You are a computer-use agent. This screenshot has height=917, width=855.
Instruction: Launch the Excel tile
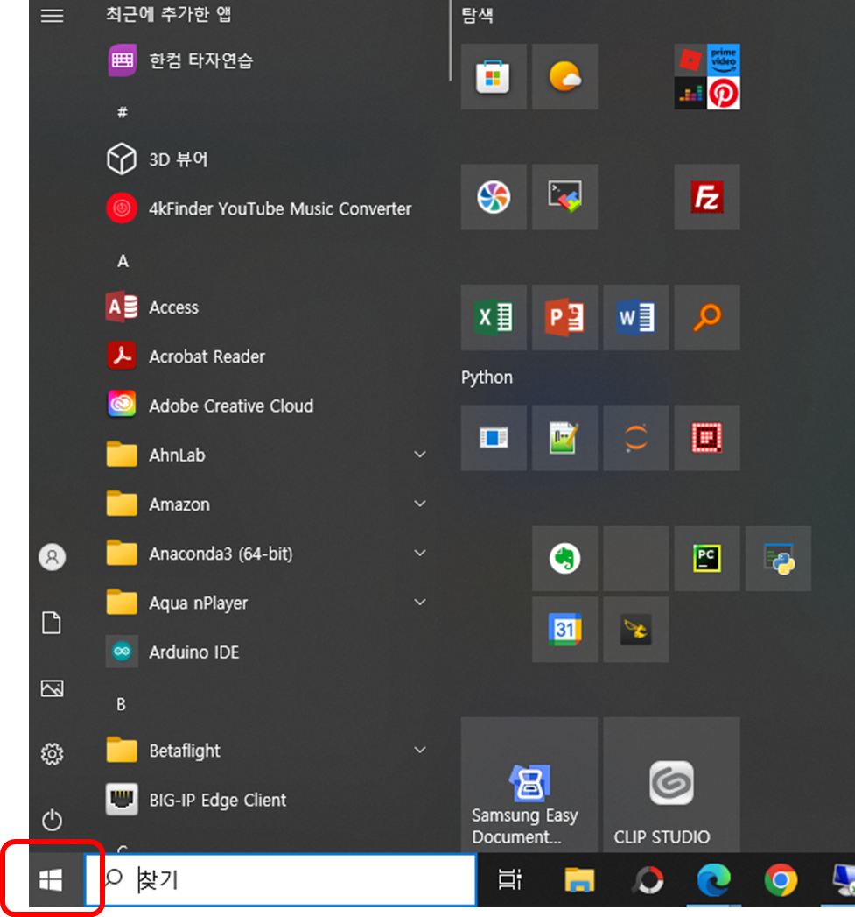pos(494,317)
